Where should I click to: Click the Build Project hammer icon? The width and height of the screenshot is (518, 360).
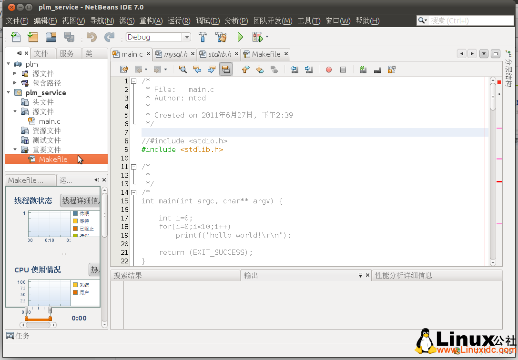(203, 37)
